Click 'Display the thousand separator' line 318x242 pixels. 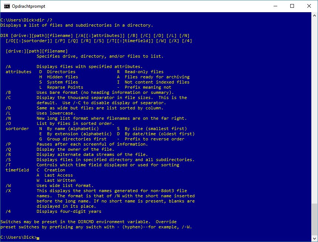(x=112, y=98)
